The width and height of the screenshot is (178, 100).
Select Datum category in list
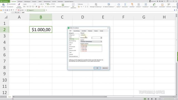click(x=74, y=43)
